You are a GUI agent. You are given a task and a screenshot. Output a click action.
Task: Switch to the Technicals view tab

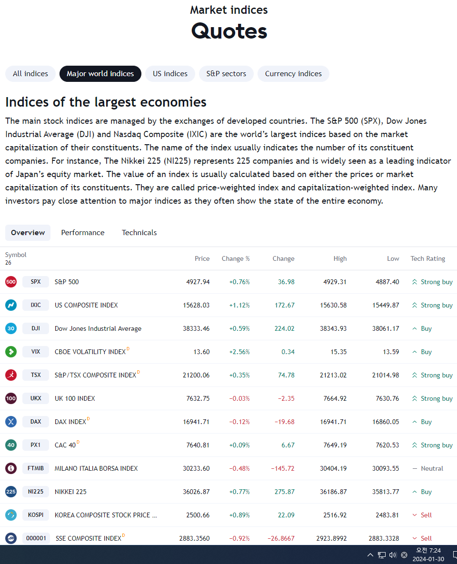coord(139,233)
